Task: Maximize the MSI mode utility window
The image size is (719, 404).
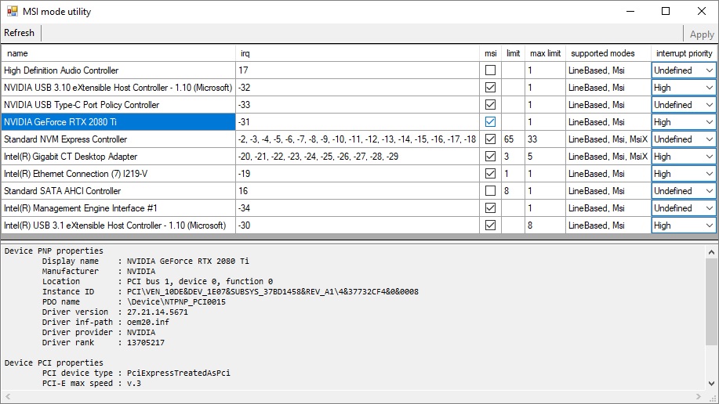Action: pos(666,12)
